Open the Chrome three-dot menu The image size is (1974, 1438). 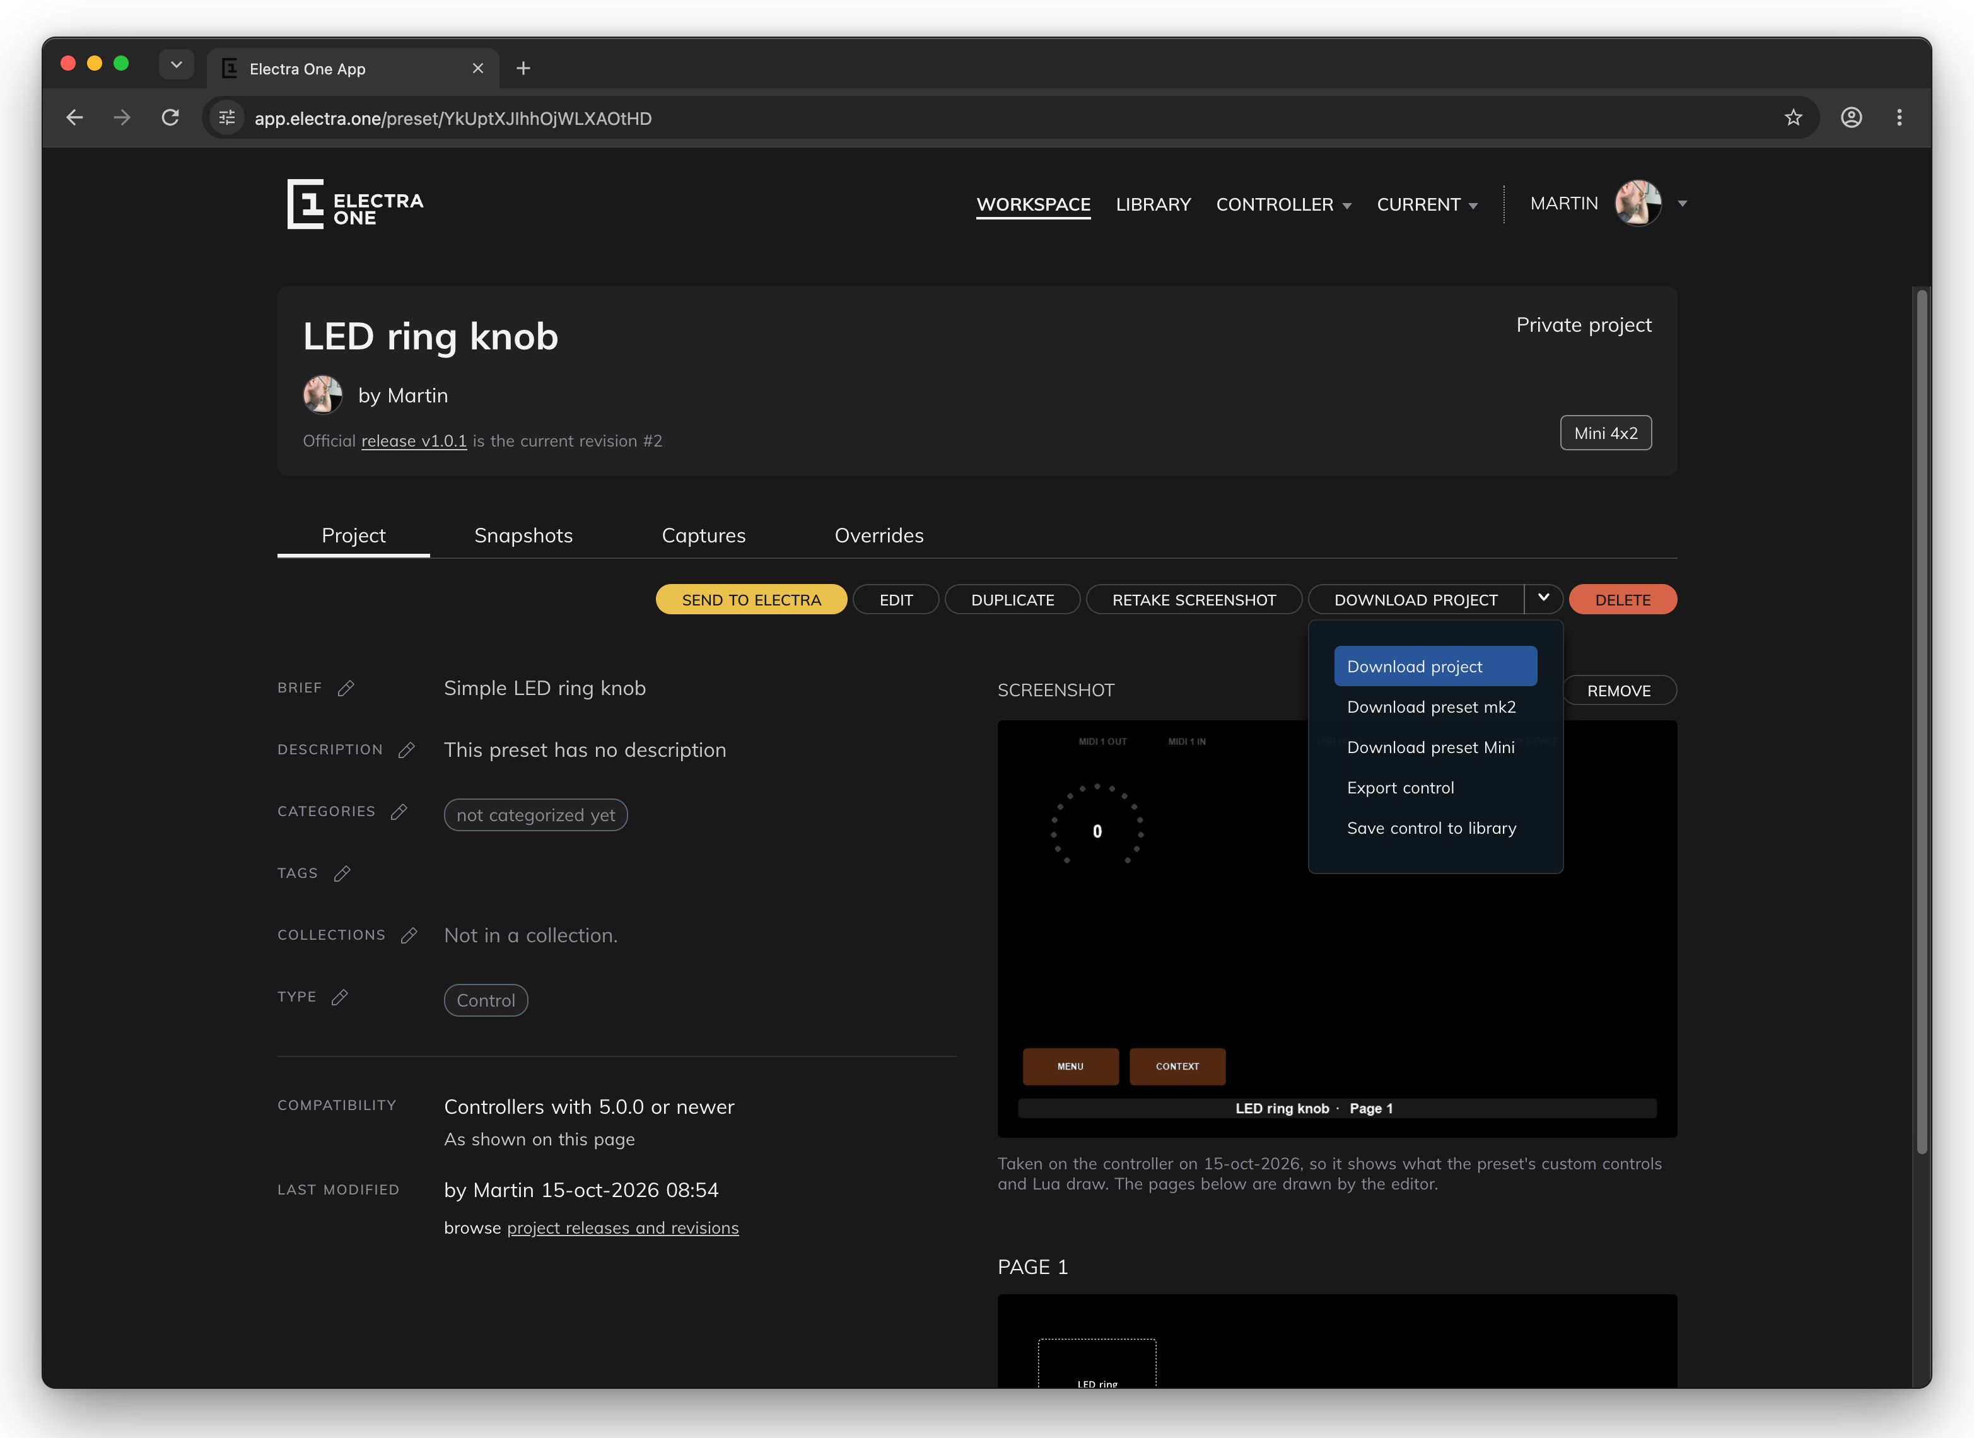[1899, 117]
